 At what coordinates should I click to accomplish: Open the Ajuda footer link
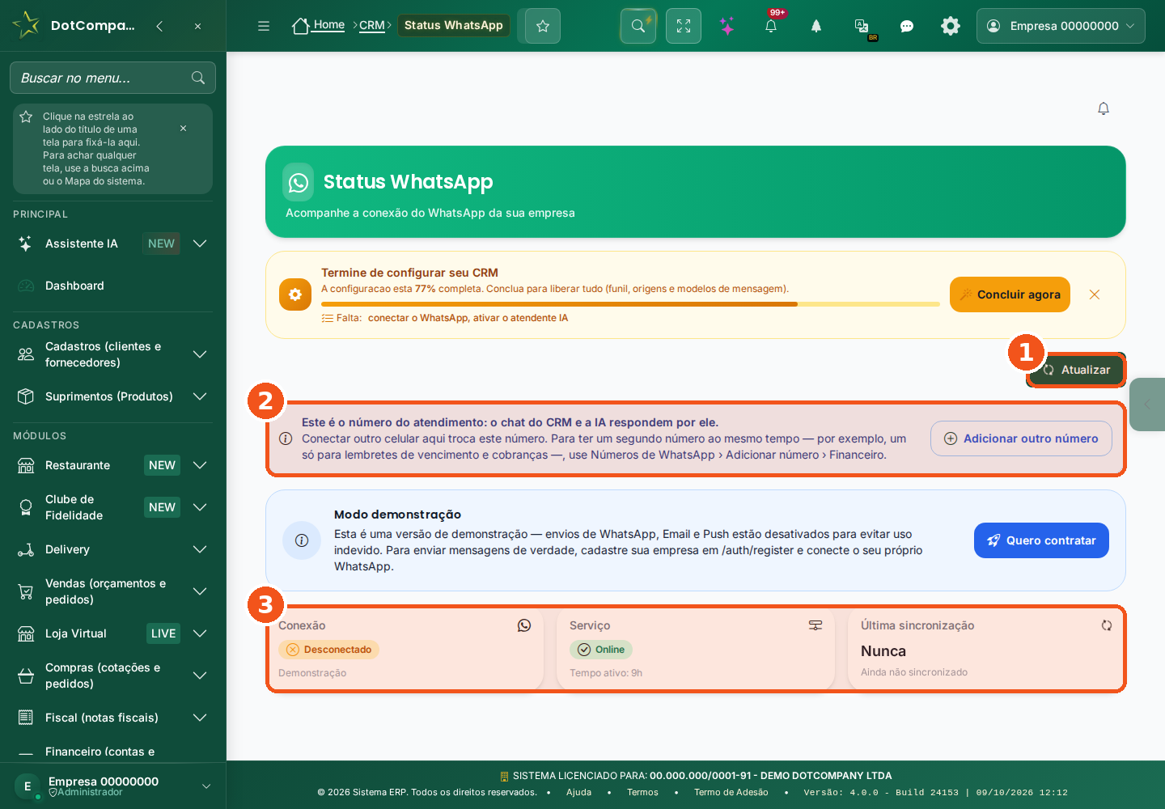(x=578, y=793)
